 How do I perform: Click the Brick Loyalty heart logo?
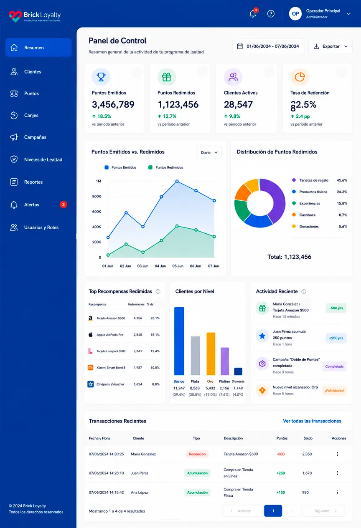[15, 16]
